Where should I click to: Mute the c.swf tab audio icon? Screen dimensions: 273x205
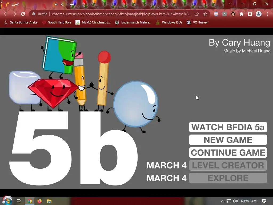point(56,5)
